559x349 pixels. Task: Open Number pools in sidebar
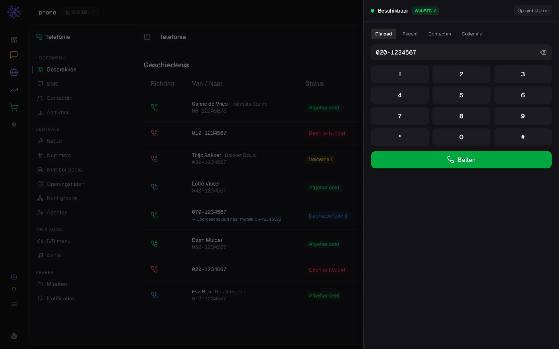(80, 170)
